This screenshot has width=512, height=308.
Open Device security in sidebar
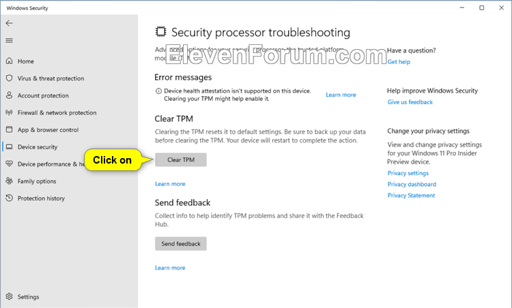tap(38, 147)
